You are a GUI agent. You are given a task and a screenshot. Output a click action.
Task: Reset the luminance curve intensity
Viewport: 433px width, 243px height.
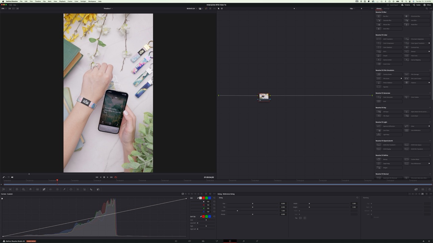pos(214,201)
